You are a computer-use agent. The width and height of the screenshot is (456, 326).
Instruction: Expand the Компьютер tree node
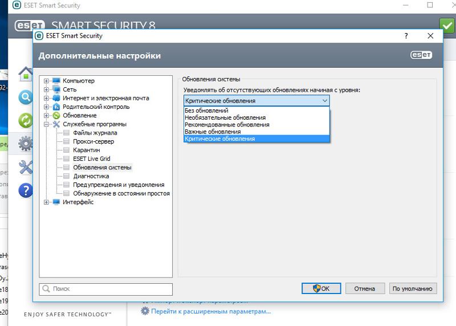pyautogui.click(x=46, y=80)
